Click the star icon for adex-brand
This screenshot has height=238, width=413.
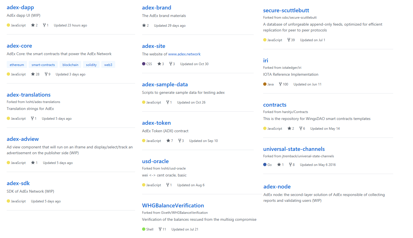(144, 25)
